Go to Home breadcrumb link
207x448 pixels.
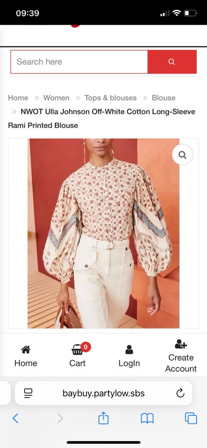(18, 98)
